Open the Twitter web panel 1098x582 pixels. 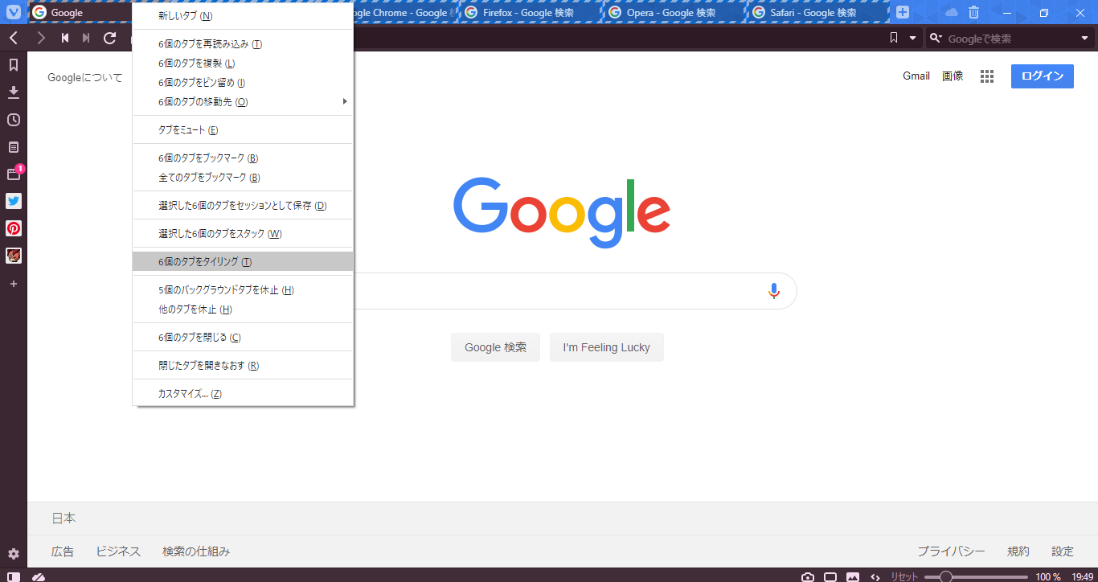[13, 201]
